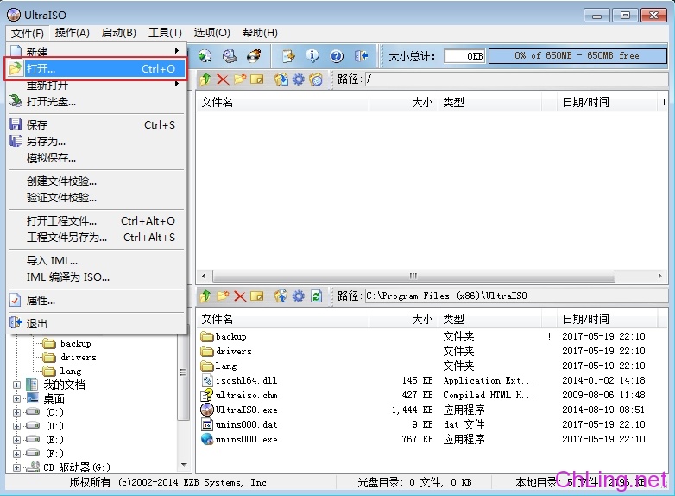675x496 pixels.
Task: Choose 打开... from the File menu
Action: click(97, 68)
